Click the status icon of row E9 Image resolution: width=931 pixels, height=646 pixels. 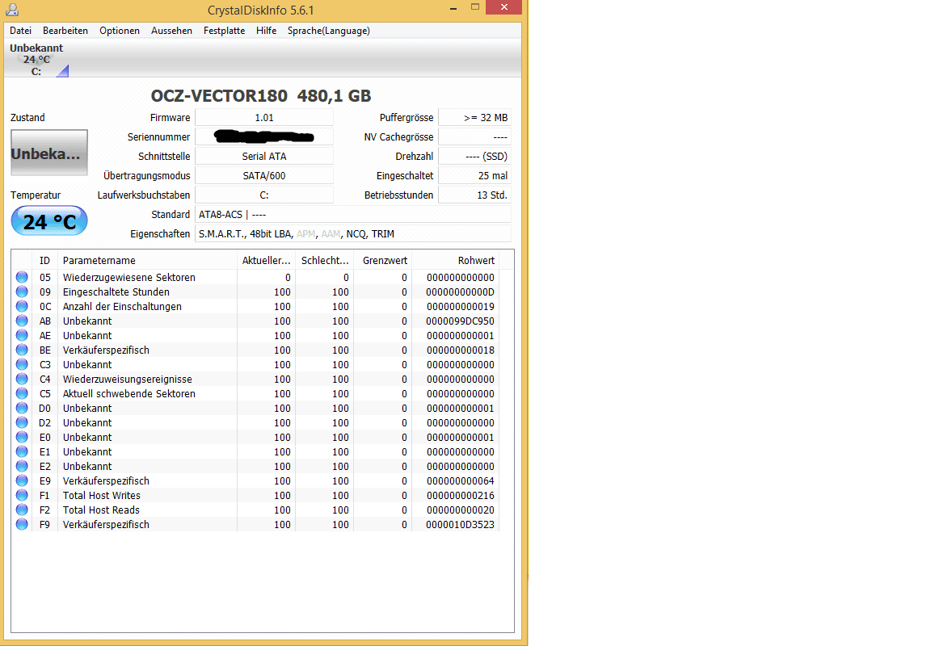click(22, 480)
